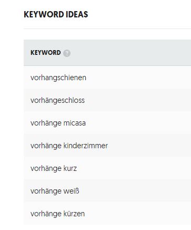Click empty row space beside vorhangschienen
This screenshot has width=191, height=230.
pyautogui.click(x=138, y=78)
